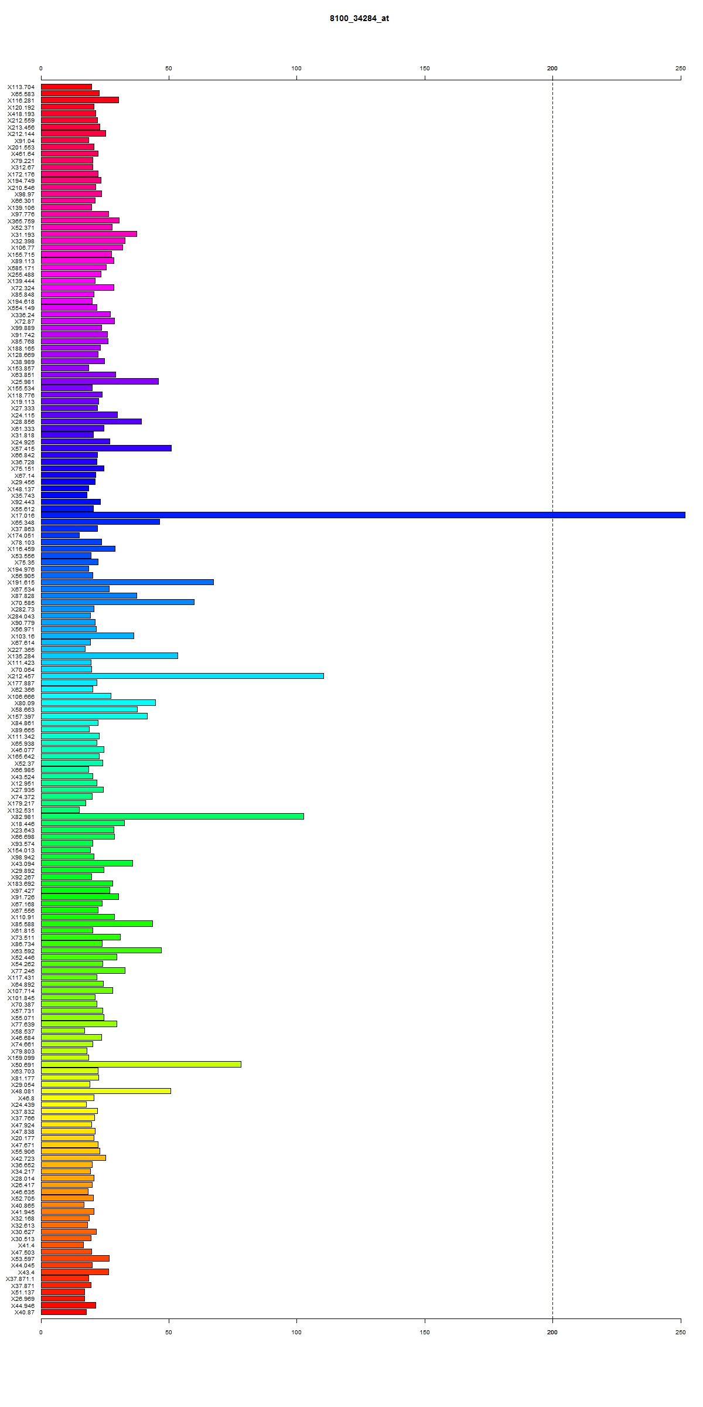
Task: Click the red bar for X113.704
Action: pyautogui.click(x=66, y=87)
